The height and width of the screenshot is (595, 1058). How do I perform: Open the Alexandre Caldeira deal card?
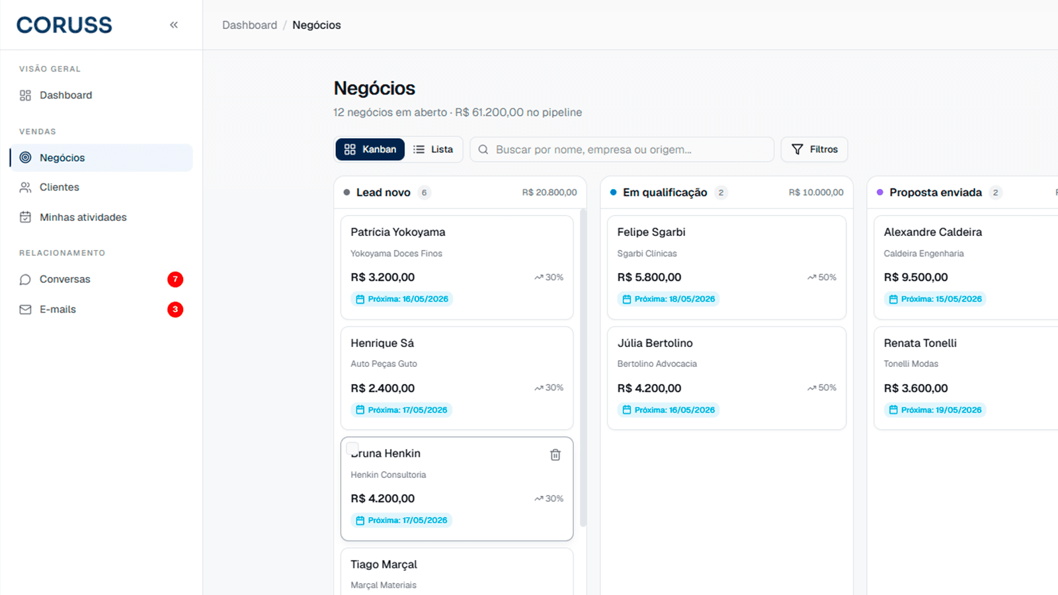coord(966,268)
